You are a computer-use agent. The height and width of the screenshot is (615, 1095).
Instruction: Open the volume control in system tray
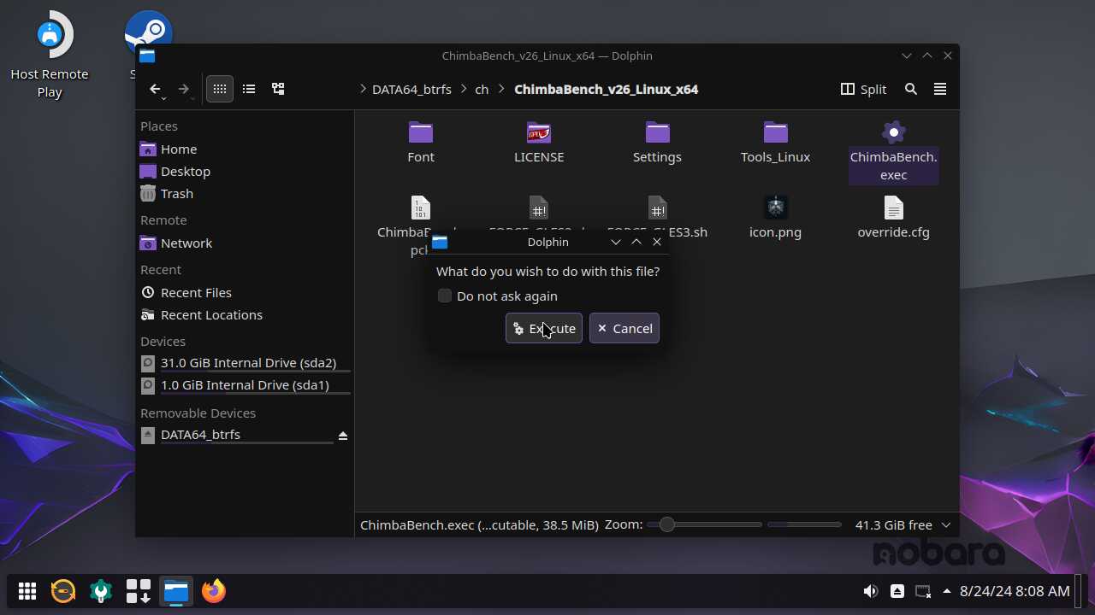(x=871, y=591)
